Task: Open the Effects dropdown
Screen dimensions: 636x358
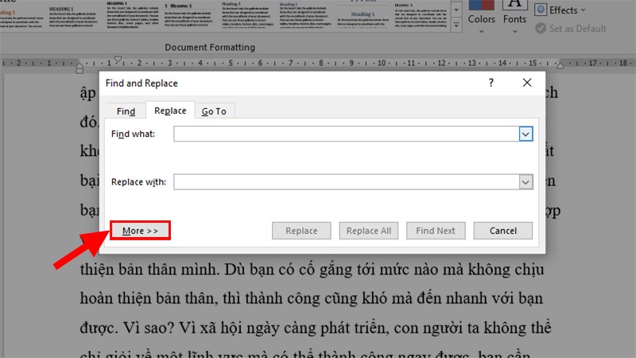Action: pyautogui.click(x=560, y=10)
